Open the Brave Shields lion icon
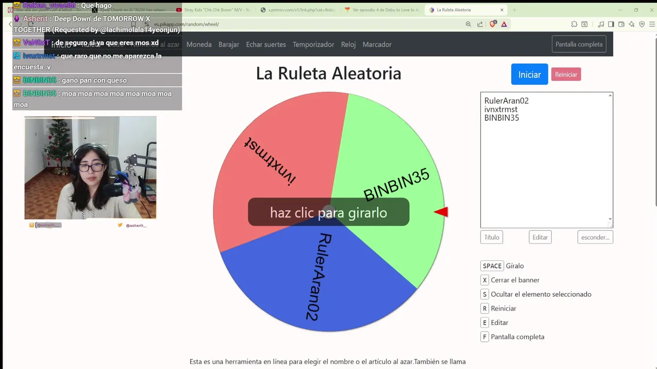The width and height of the screenshot is (657, 369). coord(493,24)
